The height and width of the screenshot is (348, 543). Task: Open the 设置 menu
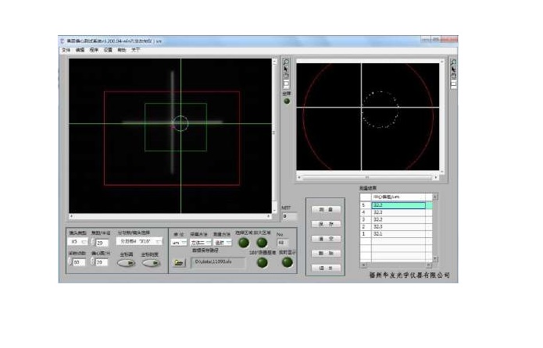click(x=108, y=50)
